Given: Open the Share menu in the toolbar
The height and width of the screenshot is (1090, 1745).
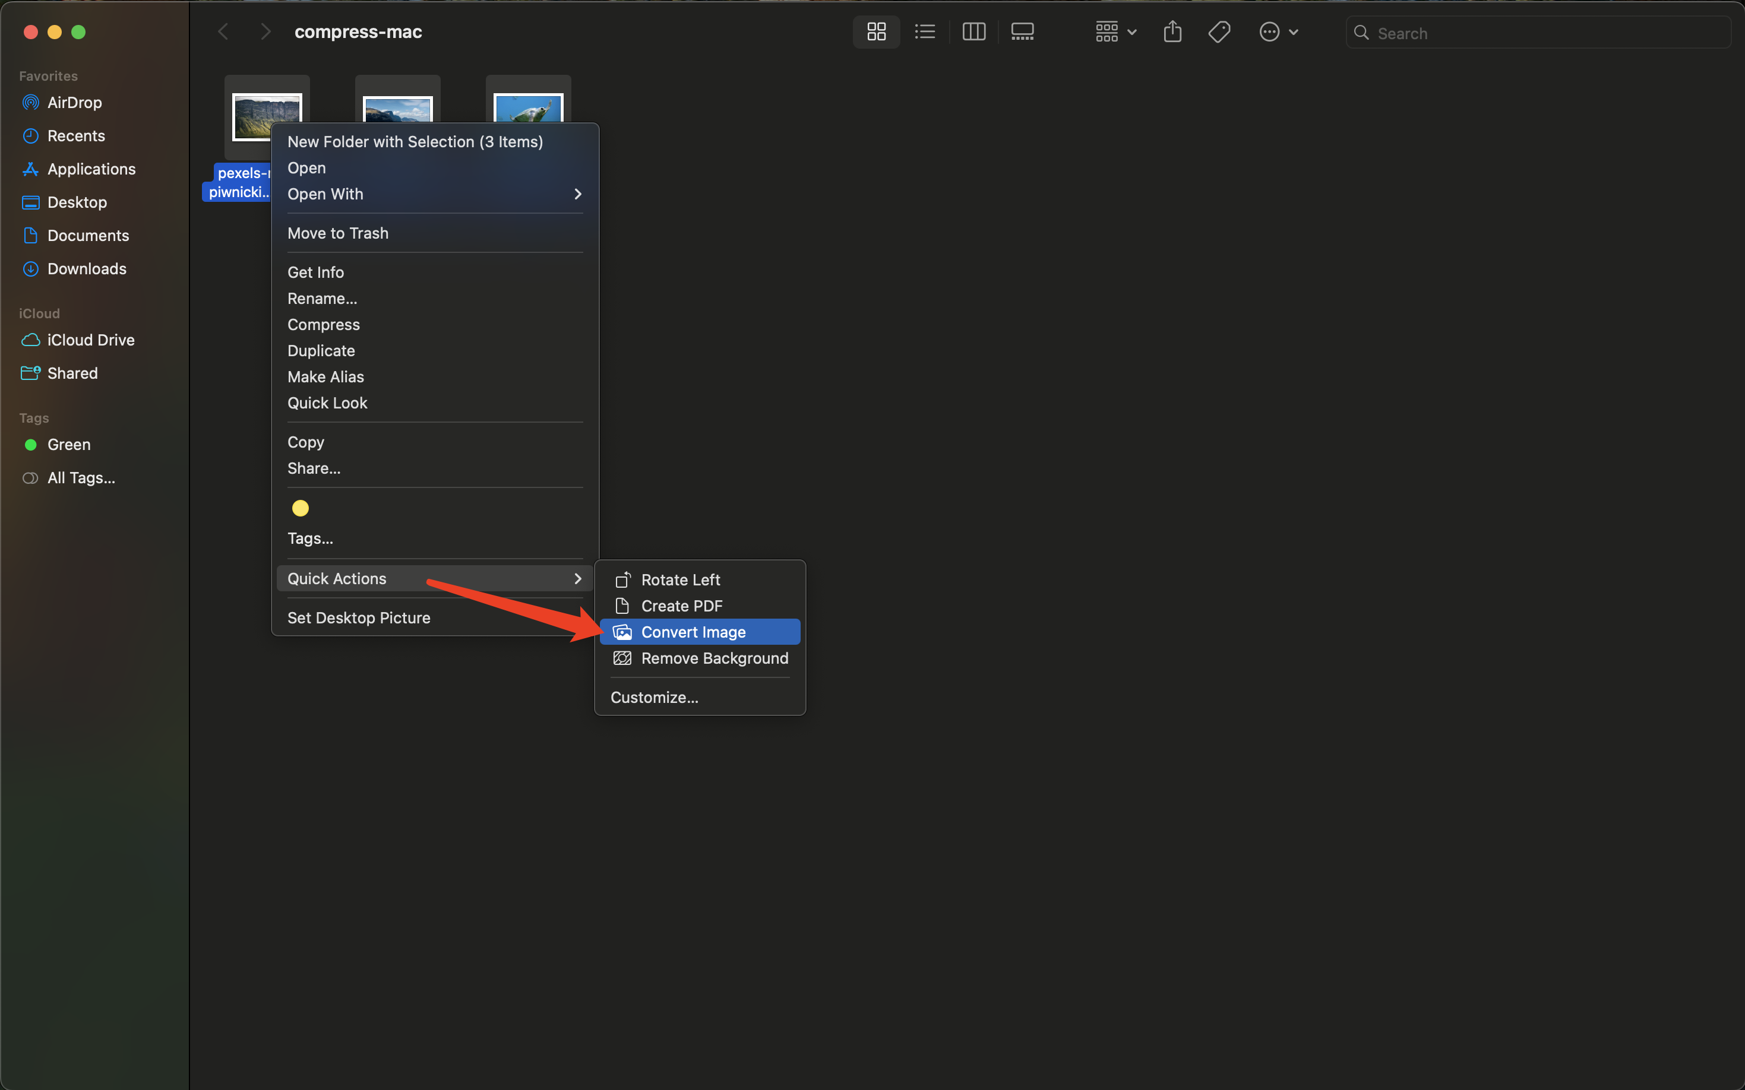Looking at the screenshot, I should 1172,31.
